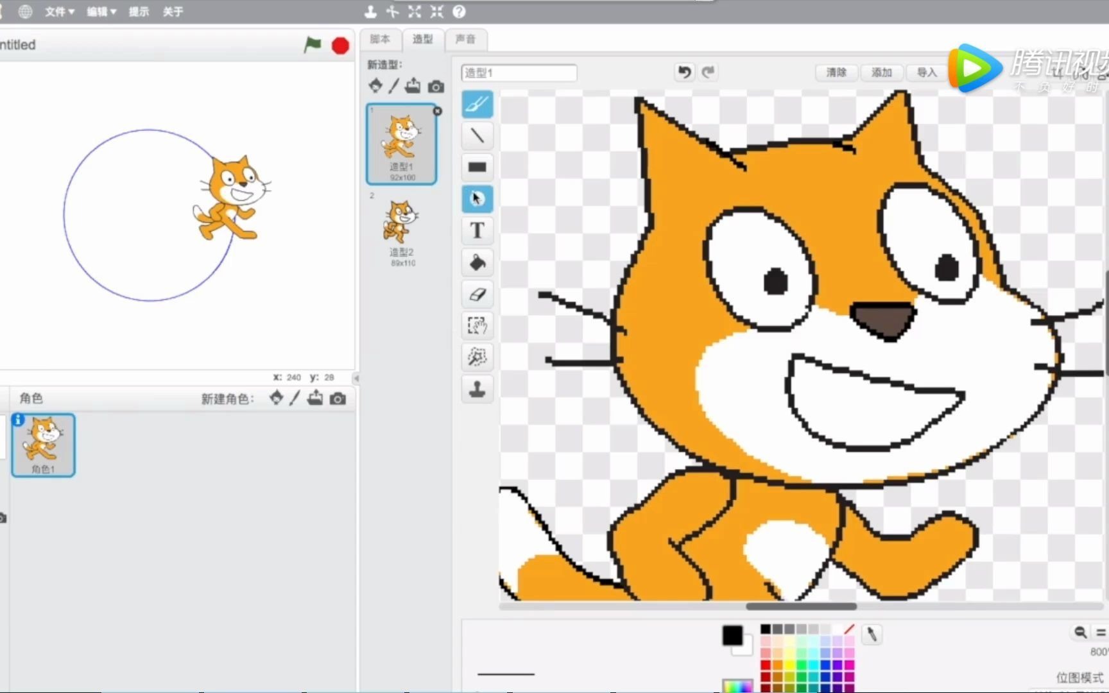Open block help question mark icon
Viewport: 1109px width, 693px height.
[x=459, y=12]
